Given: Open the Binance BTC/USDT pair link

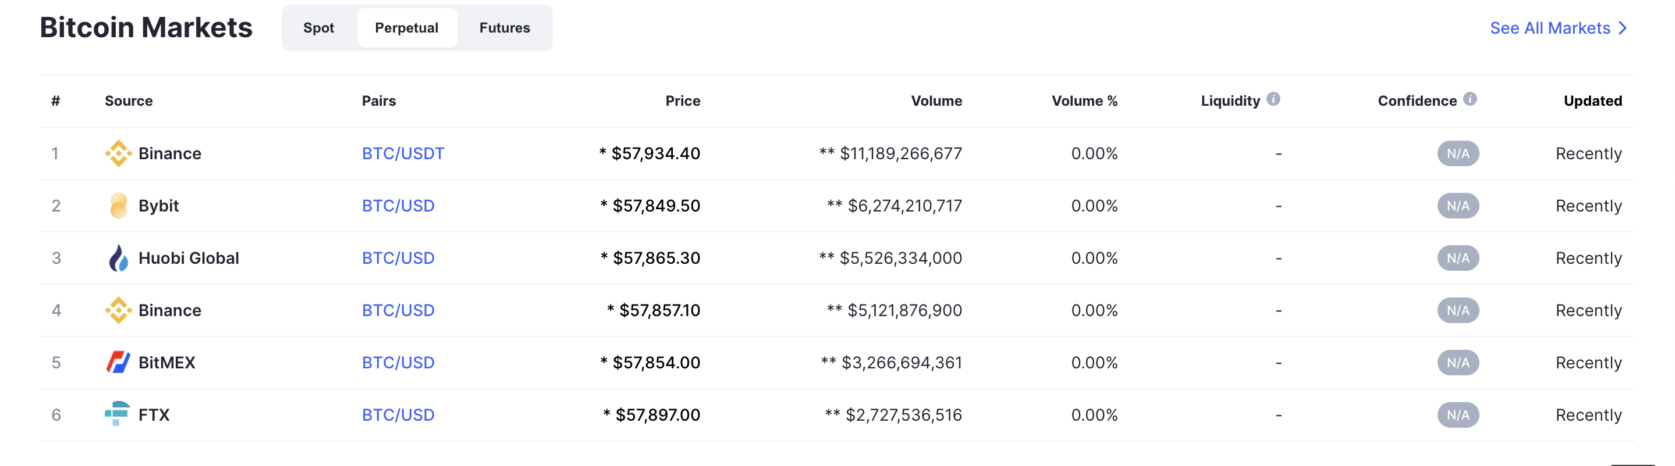Looking at the screenshot, I should [403, 154].
